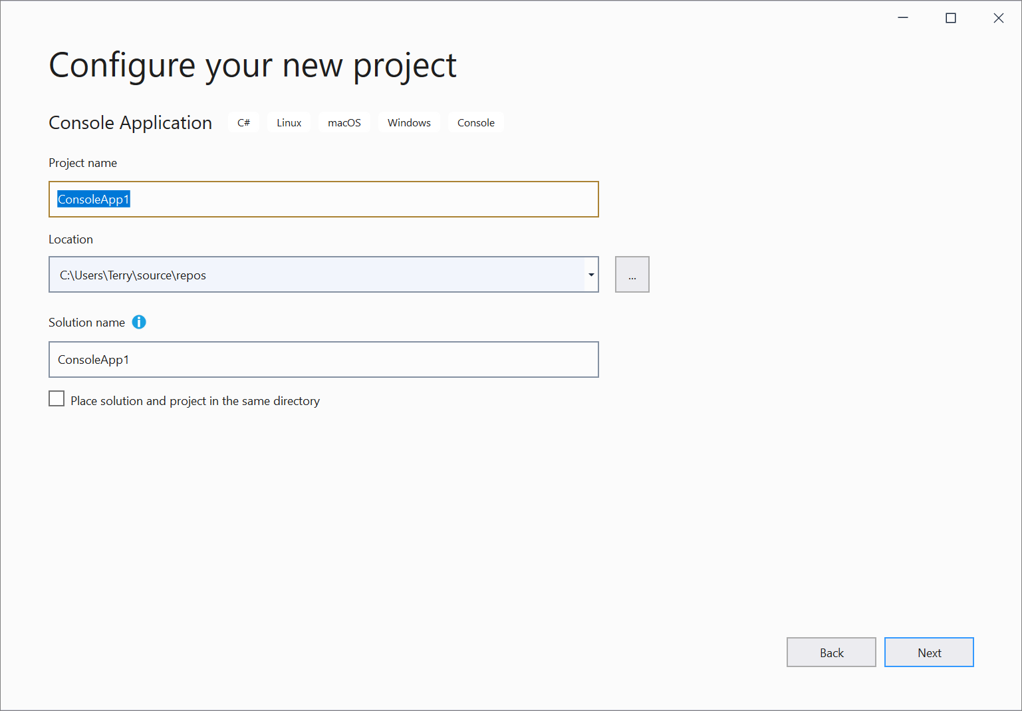Click the 'Place solution and project' checkbox label
1022x711 pixels.
(x=195, y=401)
